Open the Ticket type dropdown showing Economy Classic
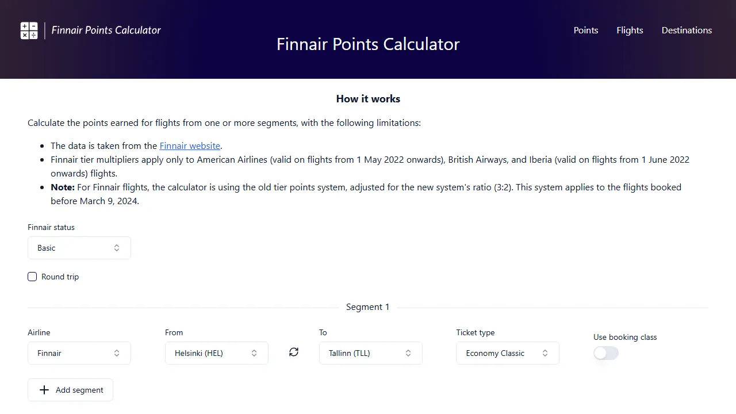 pos(507,353)
